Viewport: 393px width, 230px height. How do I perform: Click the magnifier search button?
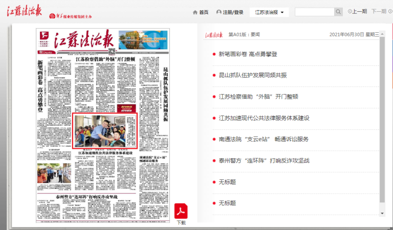coord(338,12)
